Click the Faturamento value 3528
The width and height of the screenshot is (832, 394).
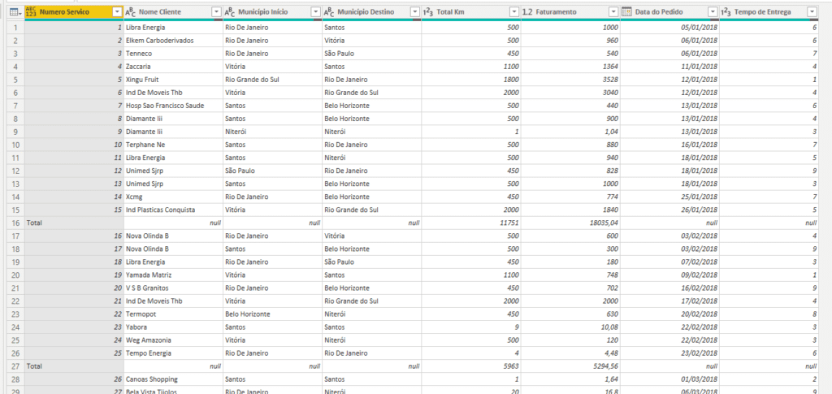[570, 80]
